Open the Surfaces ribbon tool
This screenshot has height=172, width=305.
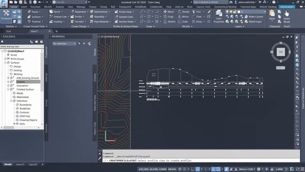[35, 17]
